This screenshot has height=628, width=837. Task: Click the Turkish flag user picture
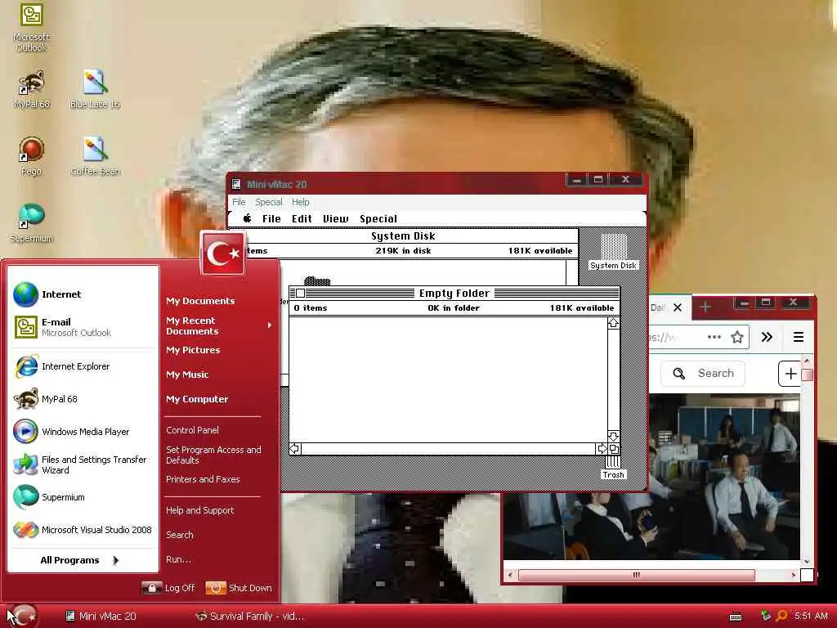click(x=223, y=253)
